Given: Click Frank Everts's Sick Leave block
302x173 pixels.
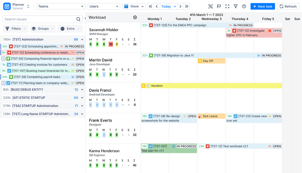Looking at the screenshot, I should (x=211, y=116).
